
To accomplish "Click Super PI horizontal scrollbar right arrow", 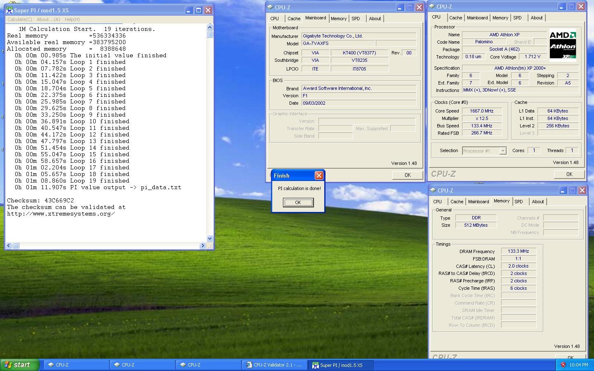I will pos(203,246).
